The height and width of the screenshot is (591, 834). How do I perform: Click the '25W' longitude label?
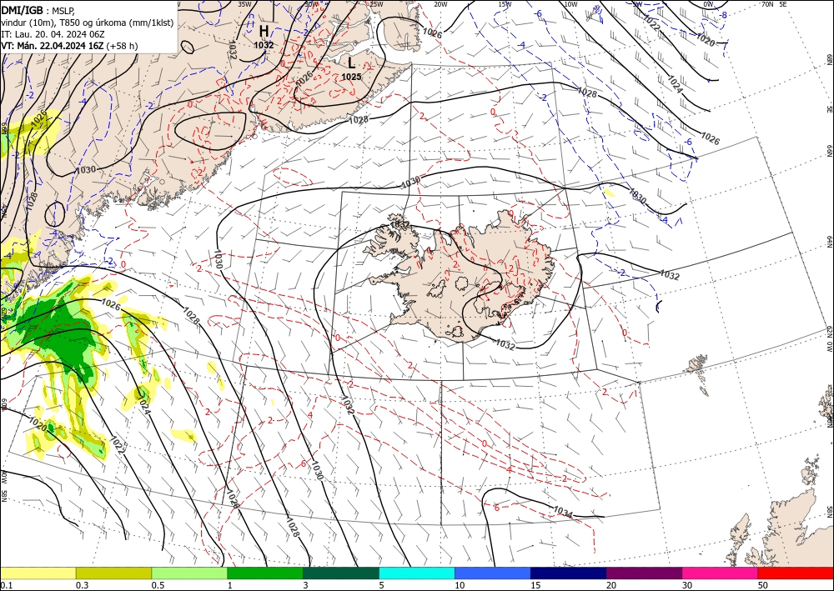[x=376, y=4]
